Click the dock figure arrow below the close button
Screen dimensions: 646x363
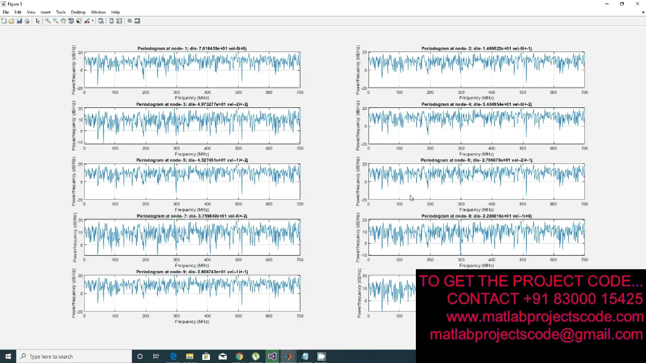[643, 12]
